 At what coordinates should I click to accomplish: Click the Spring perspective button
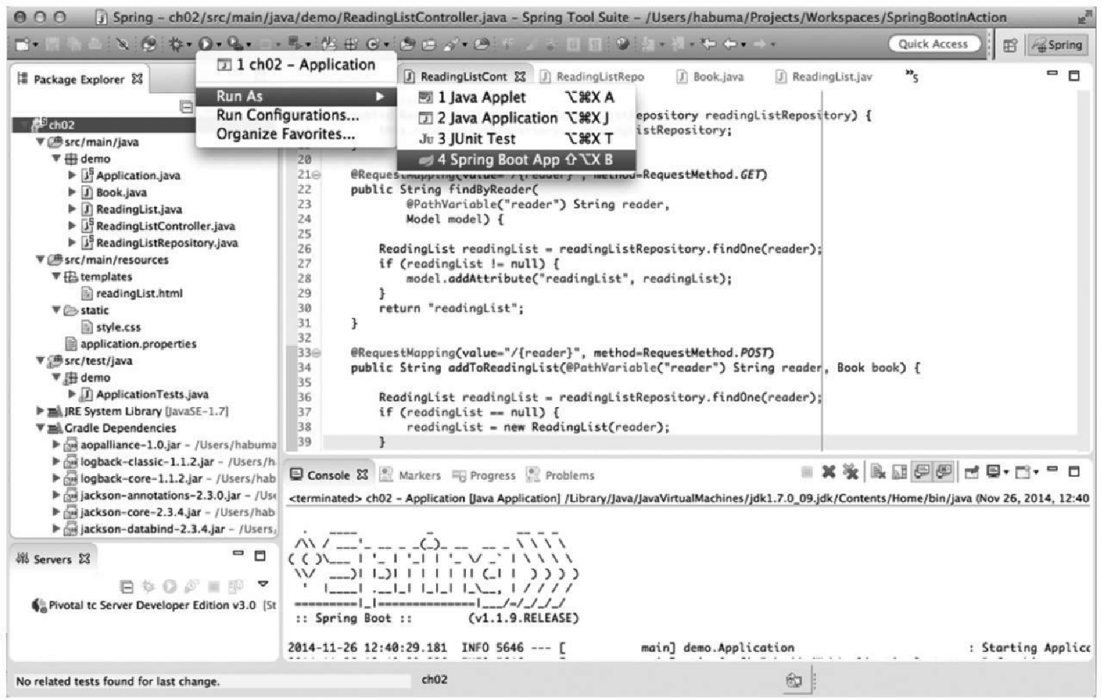click(1057, 45)
